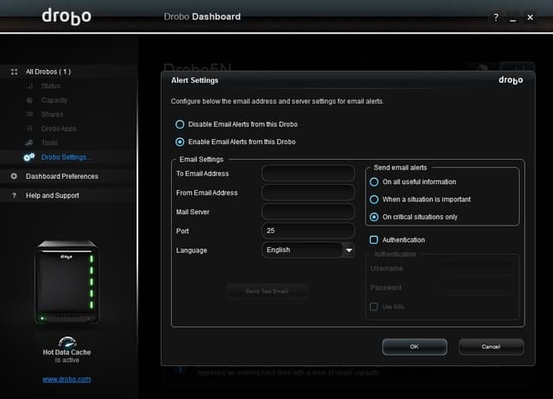The image size is (553, 399).
Task: Open Status in sidebar menu
Action: [x=51, y=86]
